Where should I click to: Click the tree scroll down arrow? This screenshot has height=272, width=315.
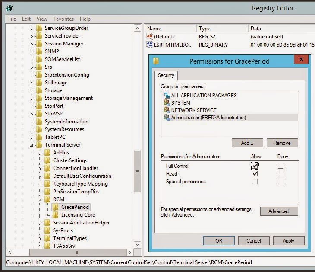coord(137,245)
